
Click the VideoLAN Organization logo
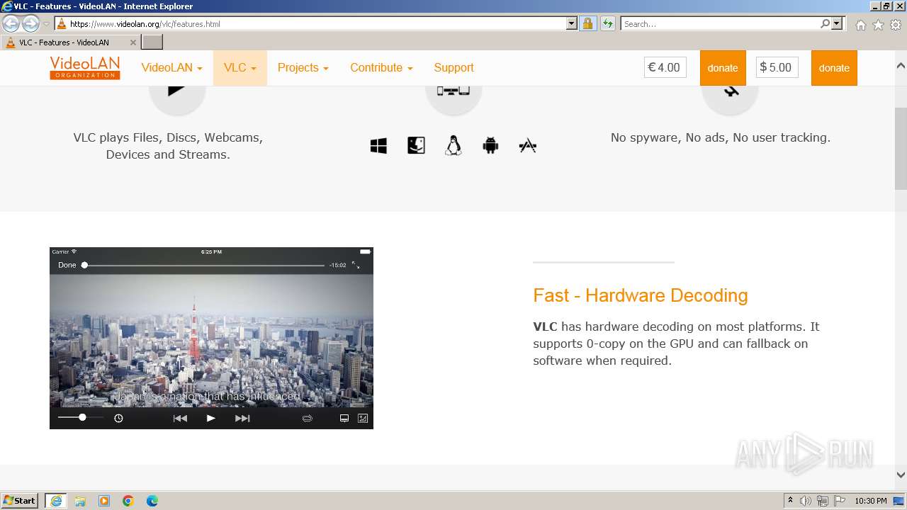(x=85, y=68)
